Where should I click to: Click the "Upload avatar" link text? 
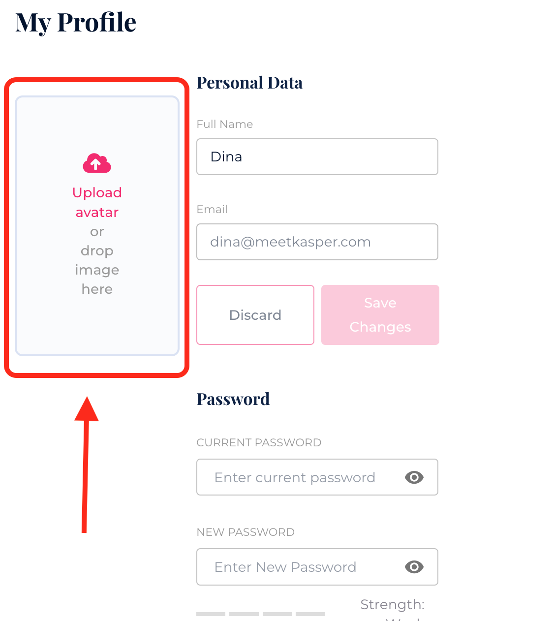97,202
